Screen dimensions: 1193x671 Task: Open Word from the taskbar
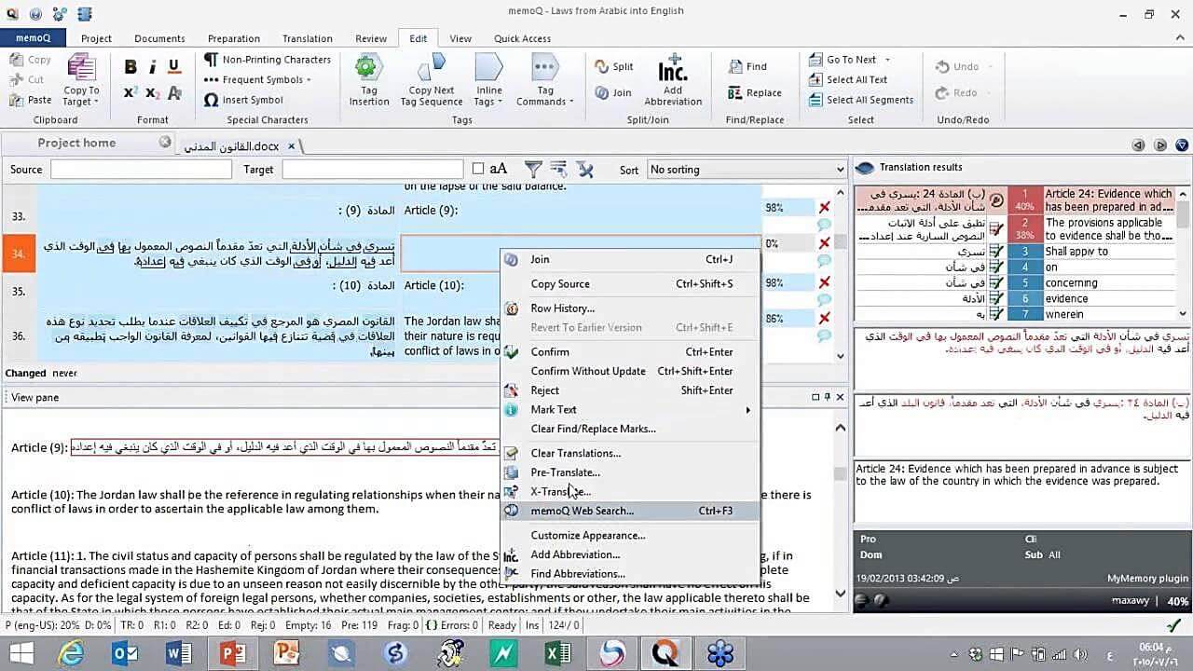(x=178, y=654)
